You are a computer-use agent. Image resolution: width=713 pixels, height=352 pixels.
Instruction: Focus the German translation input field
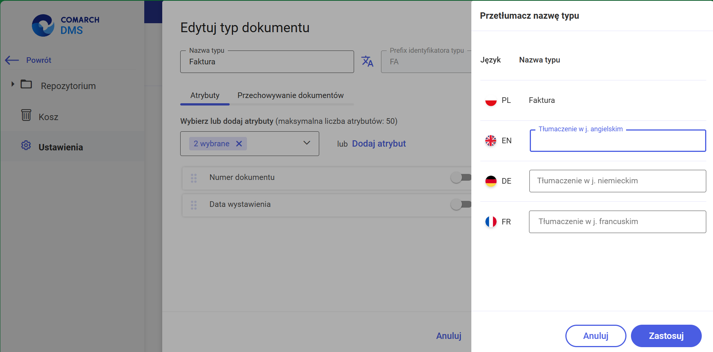618,181
